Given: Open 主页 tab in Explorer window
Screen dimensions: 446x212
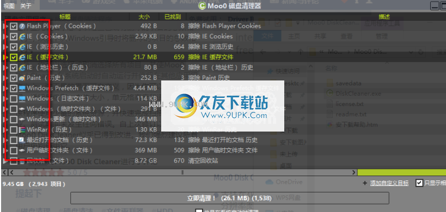Looking at the screenshot, I should pos(294,36).
